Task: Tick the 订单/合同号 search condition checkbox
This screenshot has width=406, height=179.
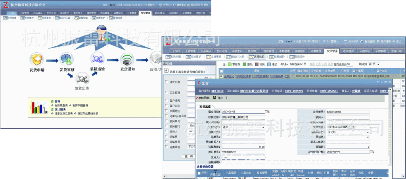Action: pos(166,116)
